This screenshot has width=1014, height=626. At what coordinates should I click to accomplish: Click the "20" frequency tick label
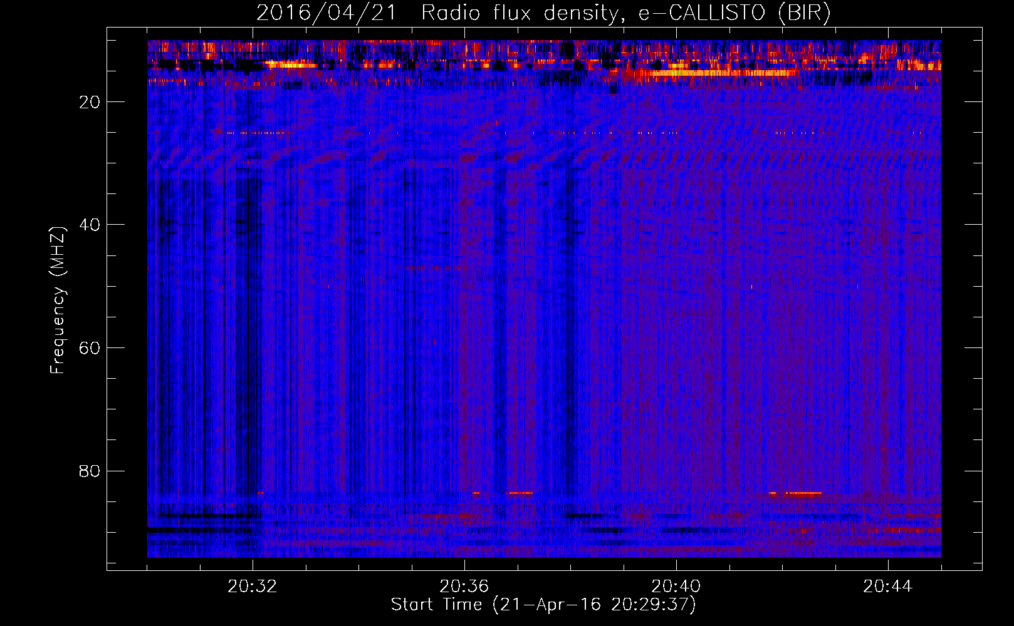[x=90, y=102]
